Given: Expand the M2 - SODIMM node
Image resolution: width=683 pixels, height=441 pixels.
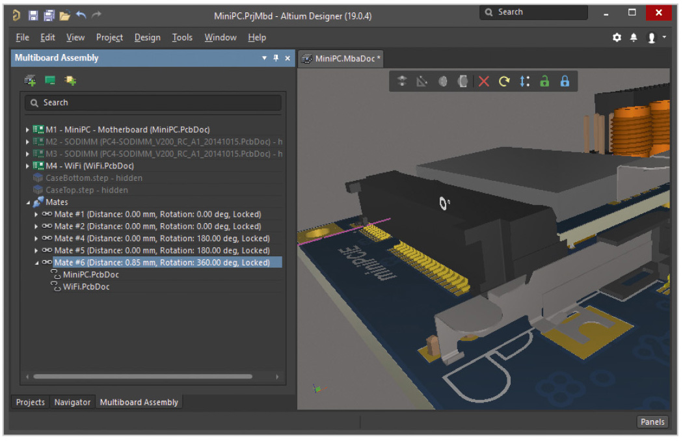Looking at the screenshot, I should click(27, 142).
